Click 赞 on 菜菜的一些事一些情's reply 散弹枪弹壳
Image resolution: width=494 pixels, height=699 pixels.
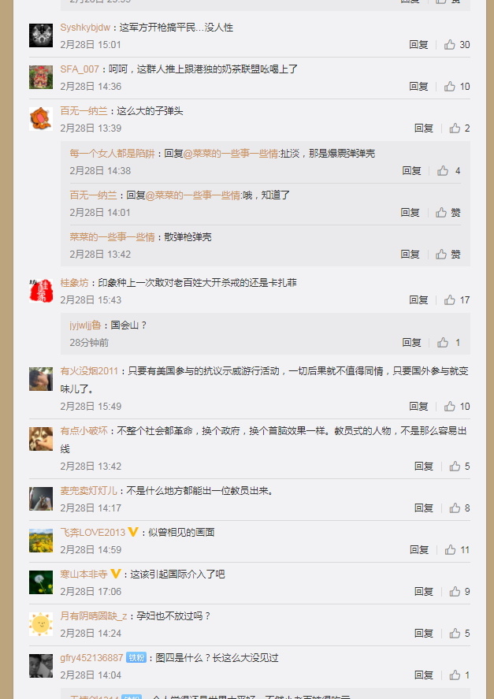coord(448,254)
